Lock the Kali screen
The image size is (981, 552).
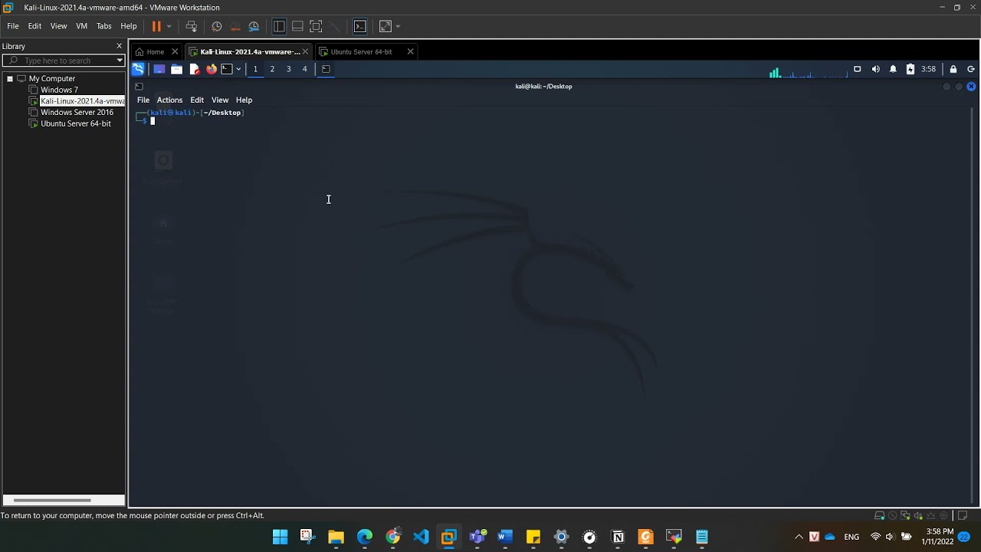point(953,69)
